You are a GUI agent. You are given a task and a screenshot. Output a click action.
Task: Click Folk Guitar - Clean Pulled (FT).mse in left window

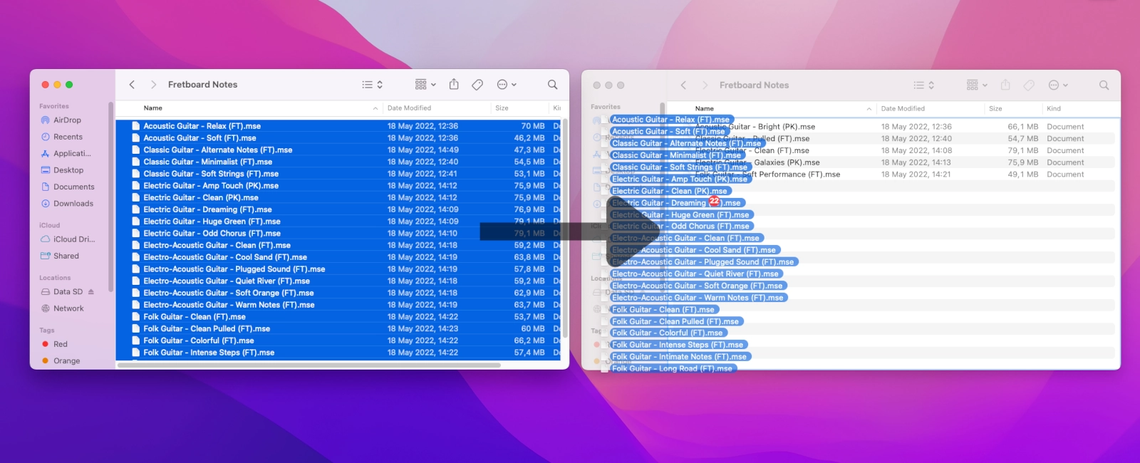tap(207, 329)
